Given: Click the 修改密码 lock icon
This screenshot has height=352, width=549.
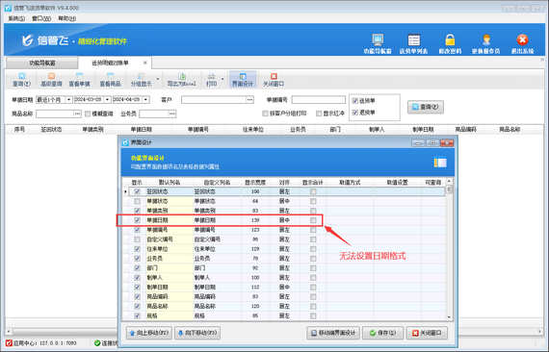Looking at the screenshot, I should 450,40.
